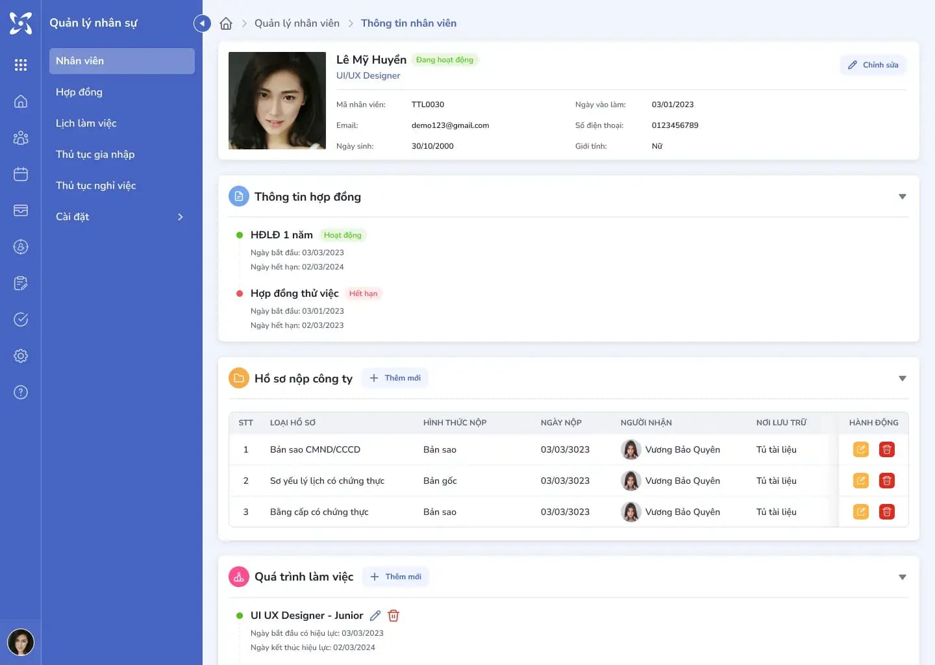Collapse the Hồ sơ nộp công ty section
Screen dimensions: 935x665
(x=902, y=379)
